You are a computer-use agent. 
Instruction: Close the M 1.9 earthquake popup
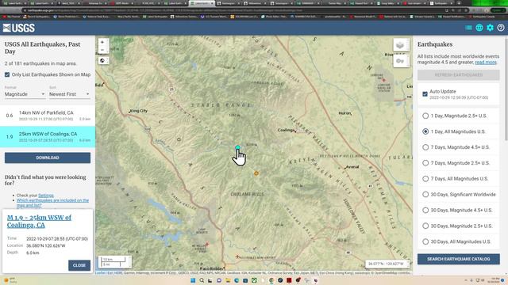click(x=79, y=265)
